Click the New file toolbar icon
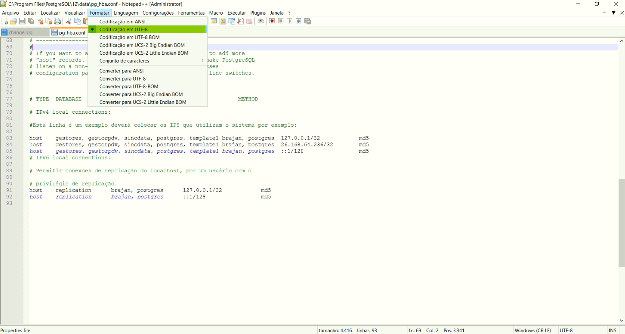 pos(5,21)
